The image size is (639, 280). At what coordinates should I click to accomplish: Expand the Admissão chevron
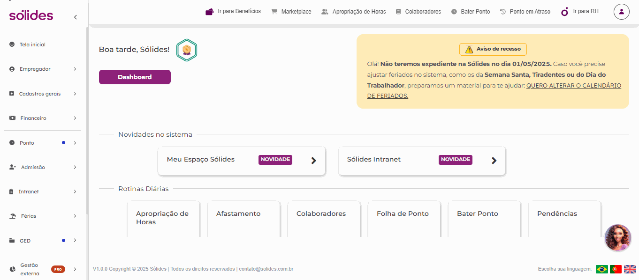(x=75, y=167)
